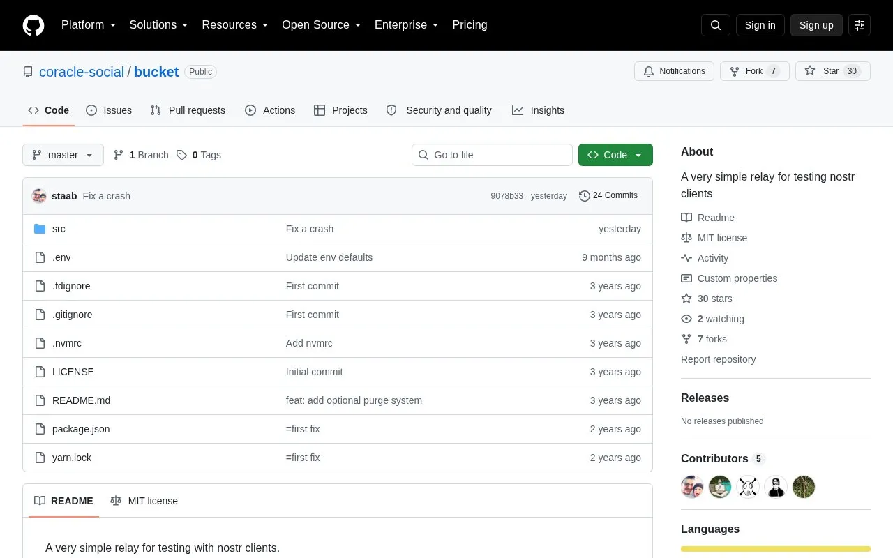Image resolution: width=893 pixels, height=558 pixels.
Task: Star the bucket repository
Action: [x=833, y=71]
